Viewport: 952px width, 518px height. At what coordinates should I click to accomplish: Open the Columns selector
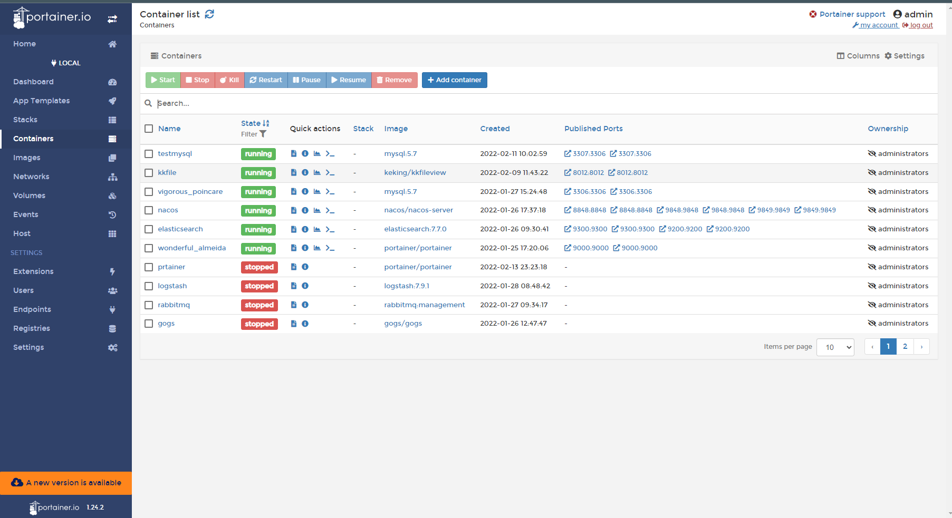pos(858,56)
